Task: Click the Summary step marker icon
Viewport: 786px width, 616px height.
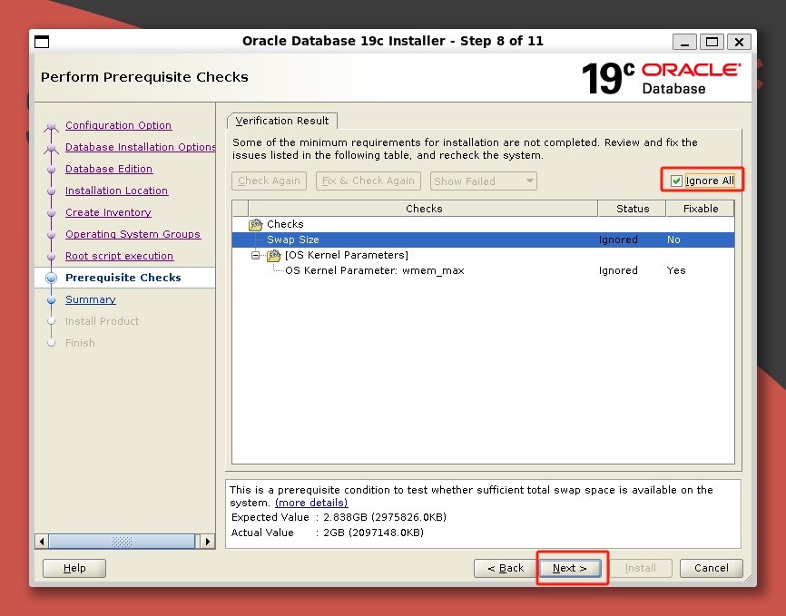Action: [x=51, y=300]
